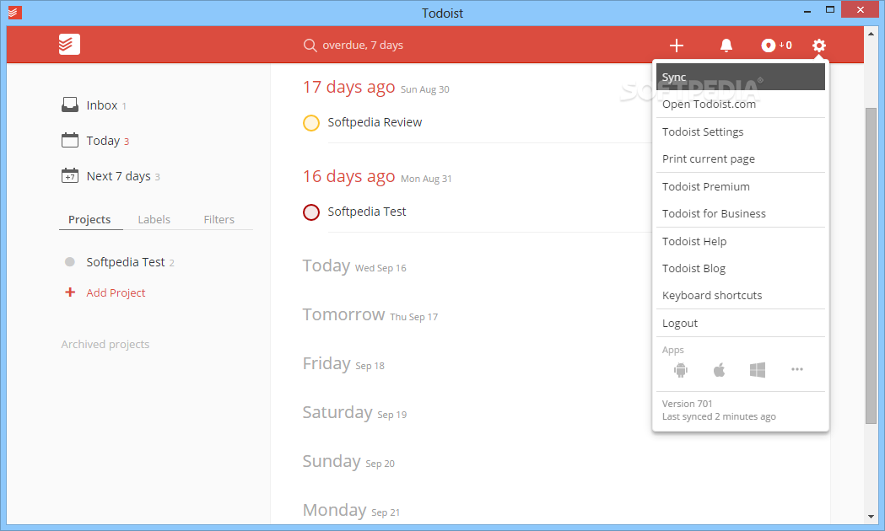Select Logout in the menu
The width and height of the screenshot is (885, 531).
click(x=741, y=323)
